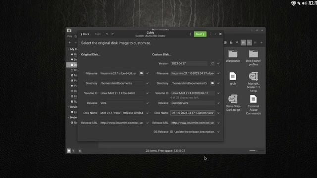Click the undo arrow in Cubic header
This screenshot has height=178, width=317.
107,34
